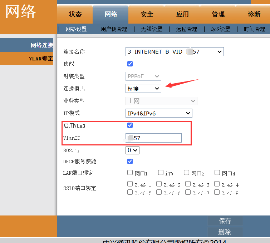Select VLAN绑定 in the sidebar

pyautogui.click(x=41, y=59)
